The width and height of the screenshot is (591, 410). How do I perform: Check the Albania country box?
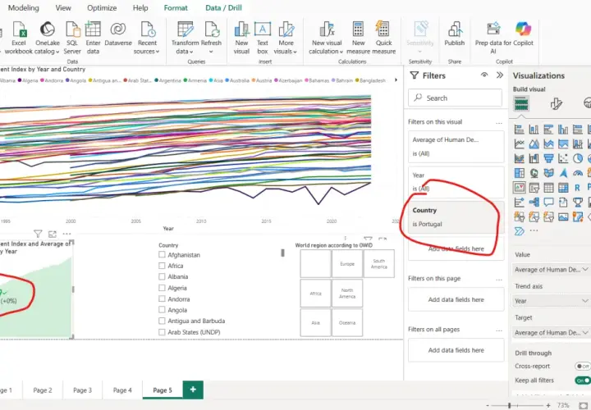(162, 276)
